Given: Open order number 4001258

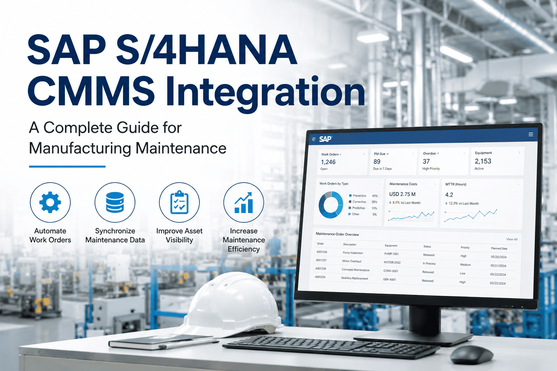Looking at the screenshot, I should tap(321, 268).
